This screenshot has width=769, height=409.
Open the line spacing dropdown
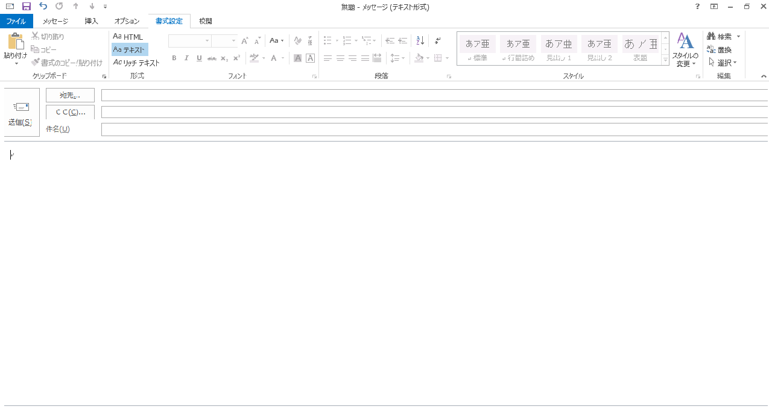pyautogui.click(x=397, y=58)
